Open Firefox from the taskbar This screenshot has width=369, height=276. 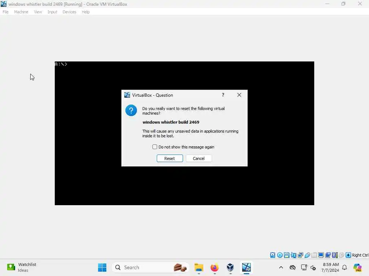(214, 267)
